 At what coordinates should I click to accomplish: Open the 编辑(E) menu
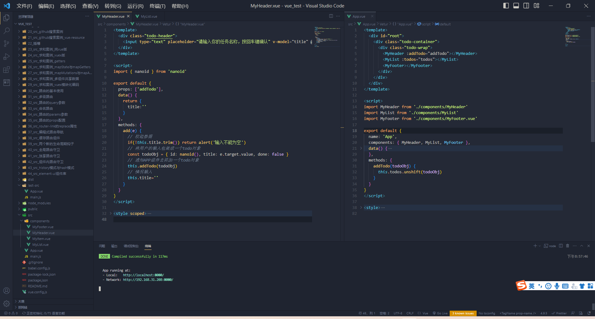click(46, 6)
